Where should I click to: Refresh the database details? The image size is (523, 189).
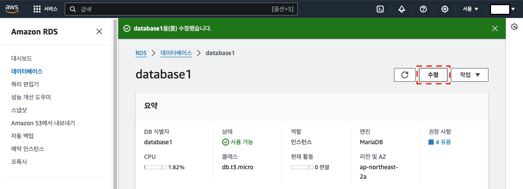pos(405,74)
